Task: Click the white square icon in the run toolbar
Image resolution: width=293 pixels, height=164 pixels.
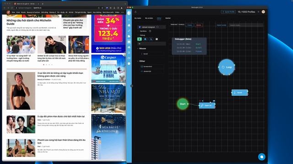Action: (x=157, y=39)
